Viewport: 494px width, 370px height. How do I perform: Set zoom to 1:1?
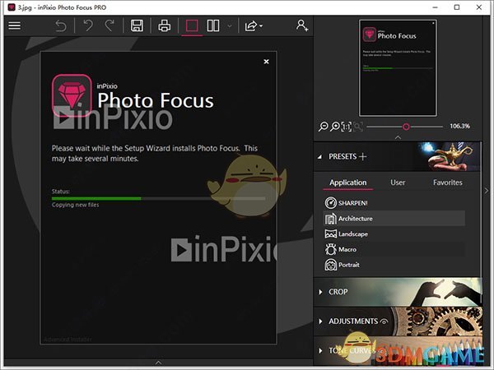pyautogui.click(x=347, y=127)
